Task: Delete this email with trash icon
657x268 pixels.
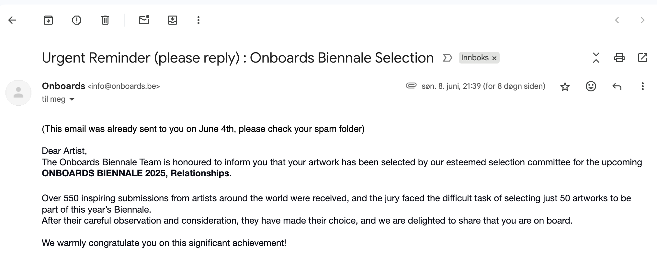Action: 105,20
